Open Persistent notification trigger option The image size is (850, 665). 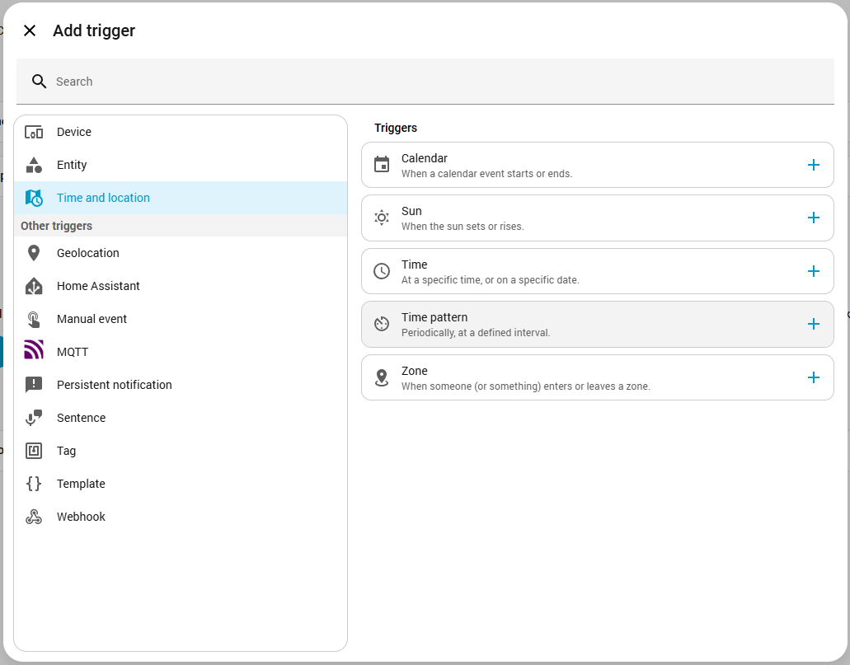click(x=114, y=385)
